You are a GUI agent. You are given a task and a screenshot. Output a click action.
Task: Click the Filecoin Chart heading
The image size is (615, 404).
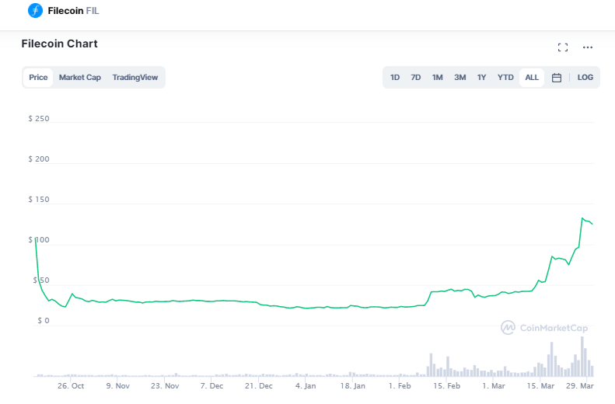click(59, 44)
